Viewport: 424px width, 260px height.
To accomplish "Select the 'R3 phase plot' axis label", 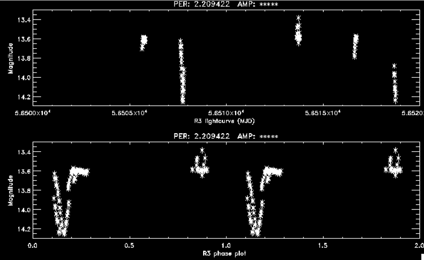I will coord(226,252).
